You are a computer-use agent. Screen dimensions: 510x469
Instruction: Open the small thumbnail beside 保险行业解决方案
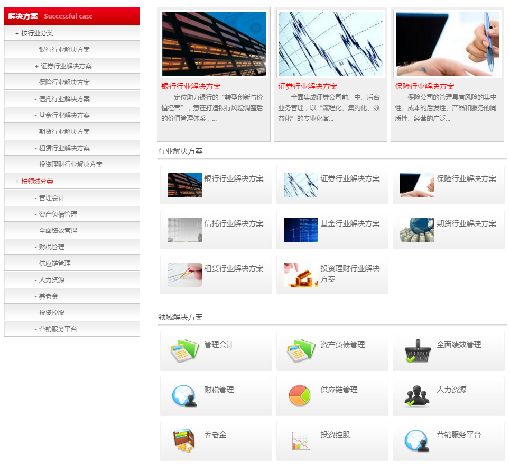tap(417, 185)
